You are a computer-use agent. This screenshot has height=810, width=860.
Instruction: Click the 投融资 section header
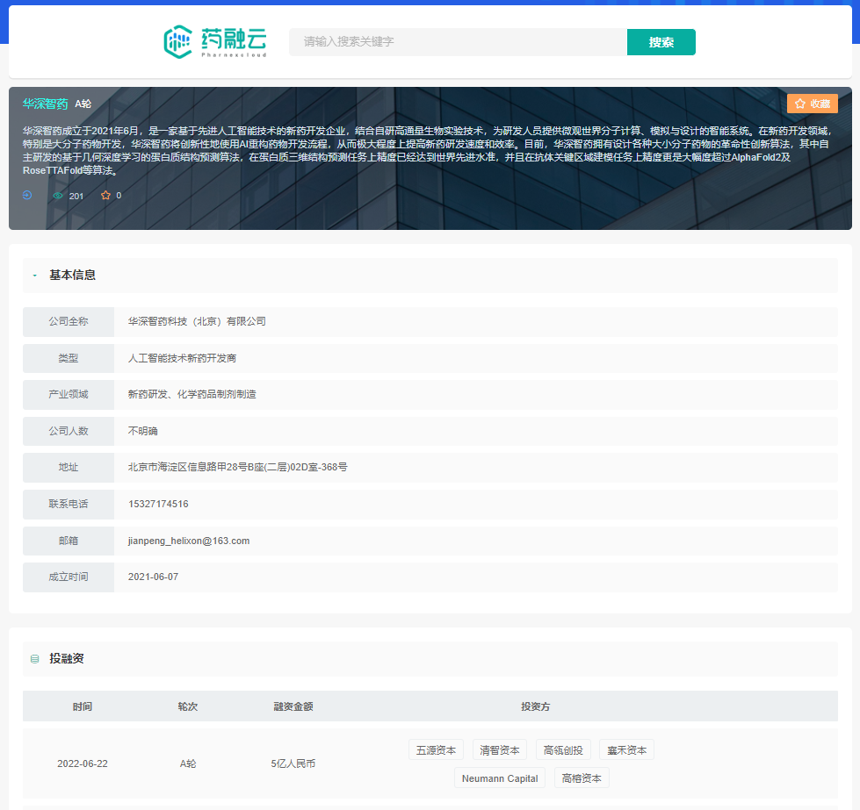[x=67, y=659]
